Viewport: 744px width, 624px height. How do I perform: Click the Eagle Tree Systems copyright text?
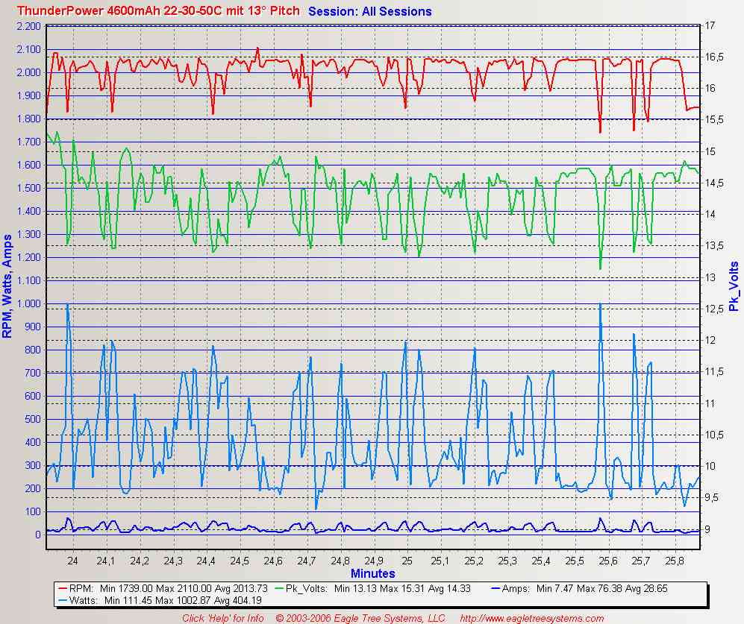click(x=360, y=618)
